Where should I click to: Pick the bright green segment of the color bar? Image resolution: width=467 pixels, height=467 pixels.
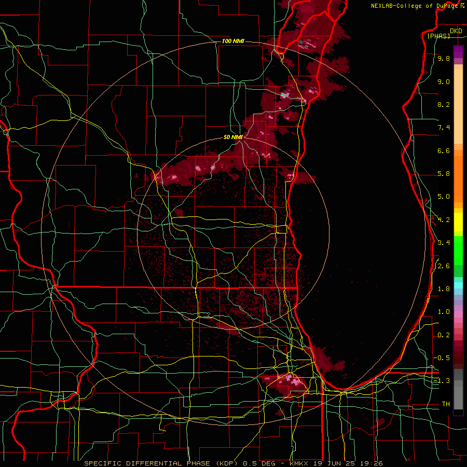(x=458, y=250)
